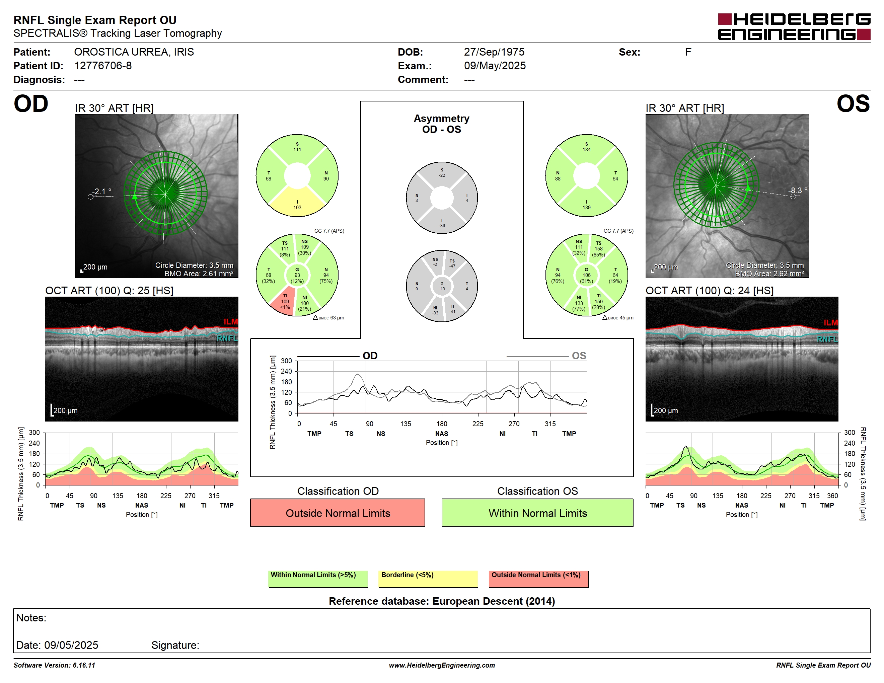The height and width of the screenshot is (683, 884).
Task: Click the RNFL label on OS scan
Action: tap(827, 339)
